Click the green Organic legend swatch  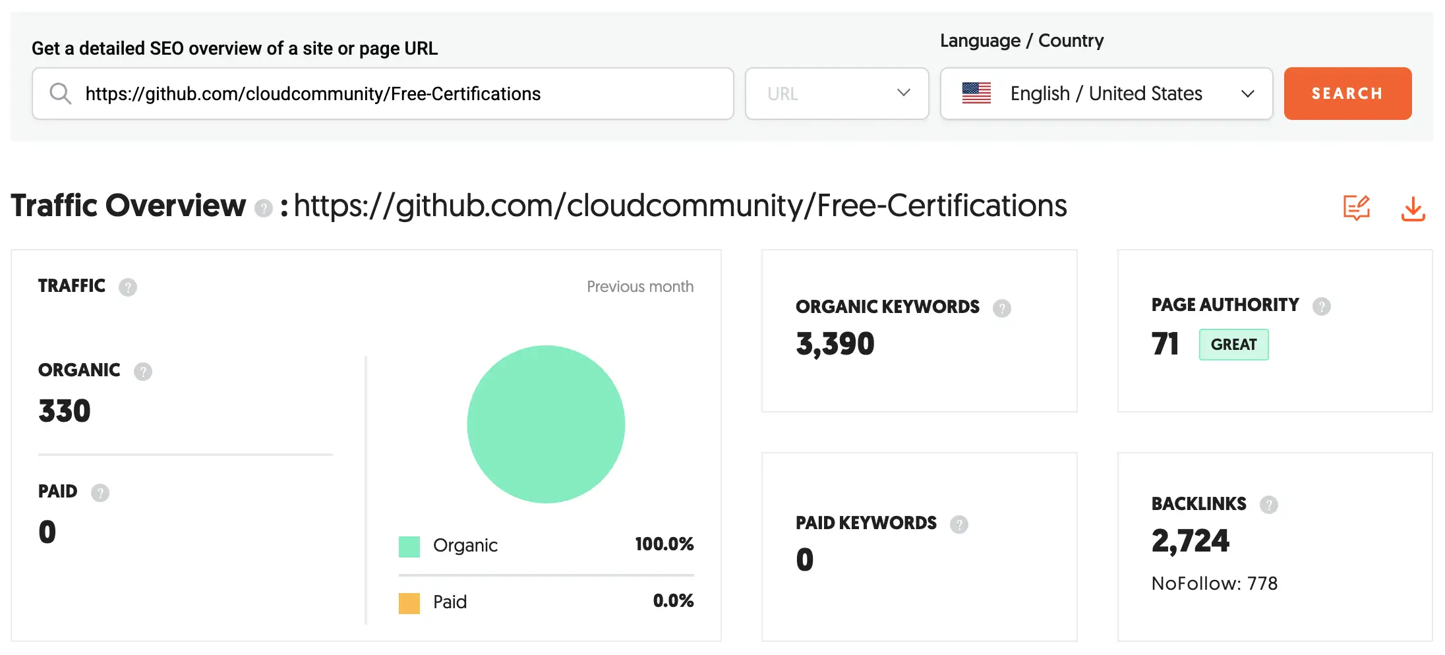[409, 546]
